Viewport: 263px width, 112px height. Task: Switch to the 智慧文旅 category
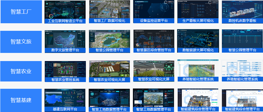[x=21, y=41]
